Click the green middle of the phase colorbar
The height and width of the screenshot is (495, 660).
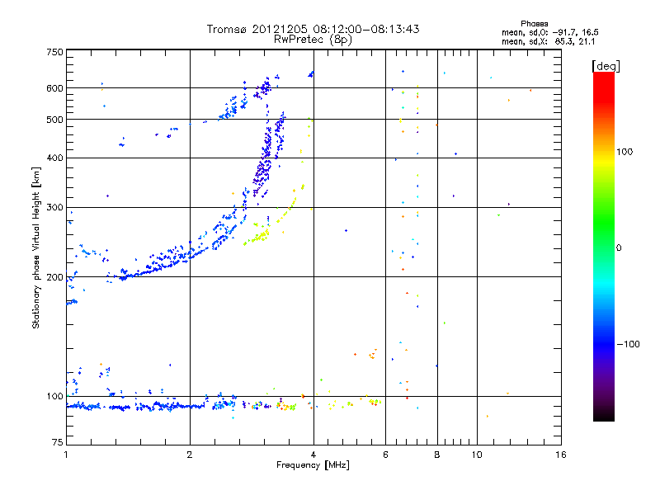click(x=604, y=221)
